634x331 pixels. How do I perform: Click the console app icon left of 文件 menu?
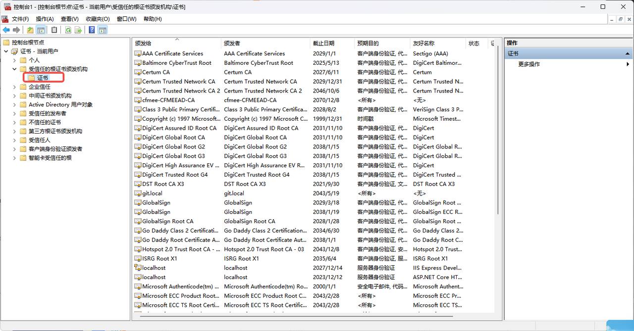(5, 19)
